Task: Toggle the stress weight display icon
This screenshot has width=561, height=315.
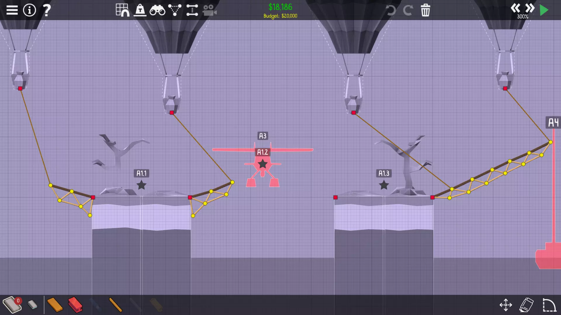Action: pyautogui.click(x=140, y=10)
